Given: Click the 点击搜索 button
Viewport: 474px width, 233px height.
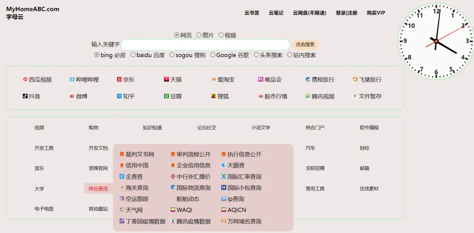Looking at the screenshot, I should click(305, 44).
